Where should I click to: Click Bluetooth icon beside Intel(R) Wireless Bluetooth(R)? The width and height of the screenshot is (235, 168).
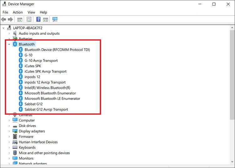(x=21, y=87)
